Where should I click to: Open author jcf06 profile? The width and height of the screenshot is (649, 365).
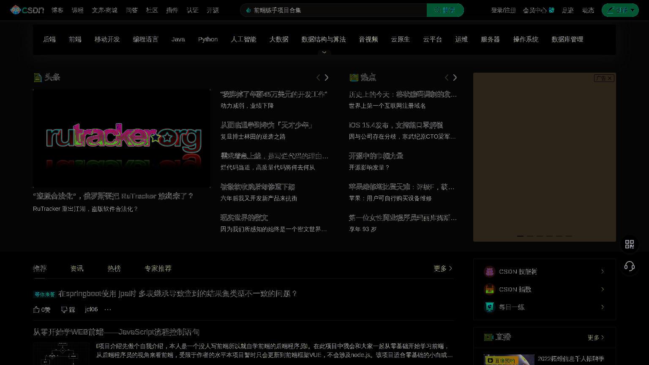(x=91, y=309)
